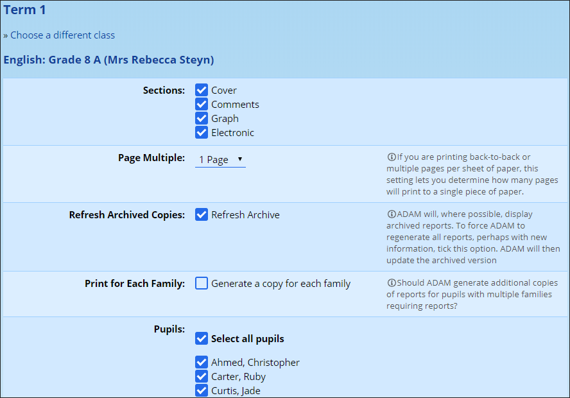
Task: Deselect pupil Carter, Ruby
Action: (202, 377)
